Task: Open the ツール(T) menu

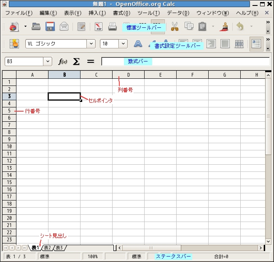Action: [x=148, y=13]
